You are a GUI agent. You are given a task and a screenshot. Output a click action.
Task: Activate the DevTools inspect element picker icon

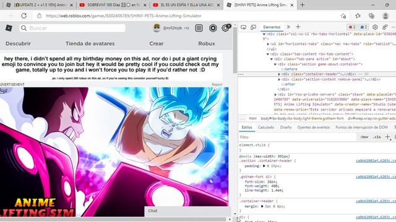[243, 27]
